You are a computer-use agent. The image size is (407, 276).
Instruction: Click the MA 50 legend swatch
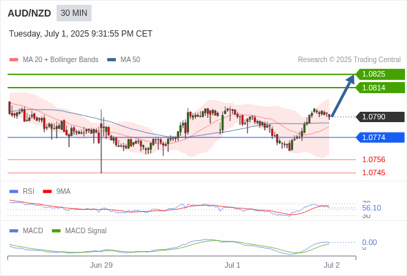coord(112,60)
